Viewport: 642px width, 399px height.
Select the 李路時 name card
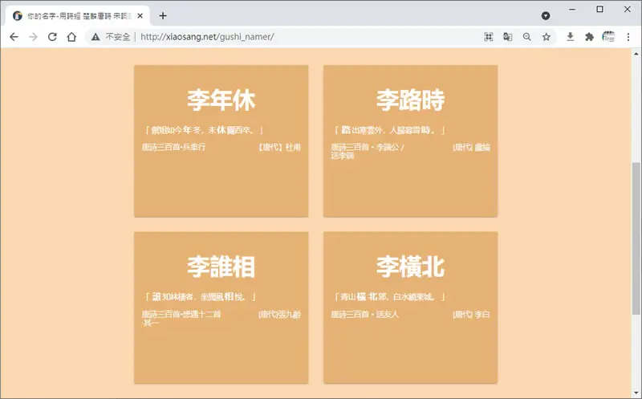coord(410,141)
